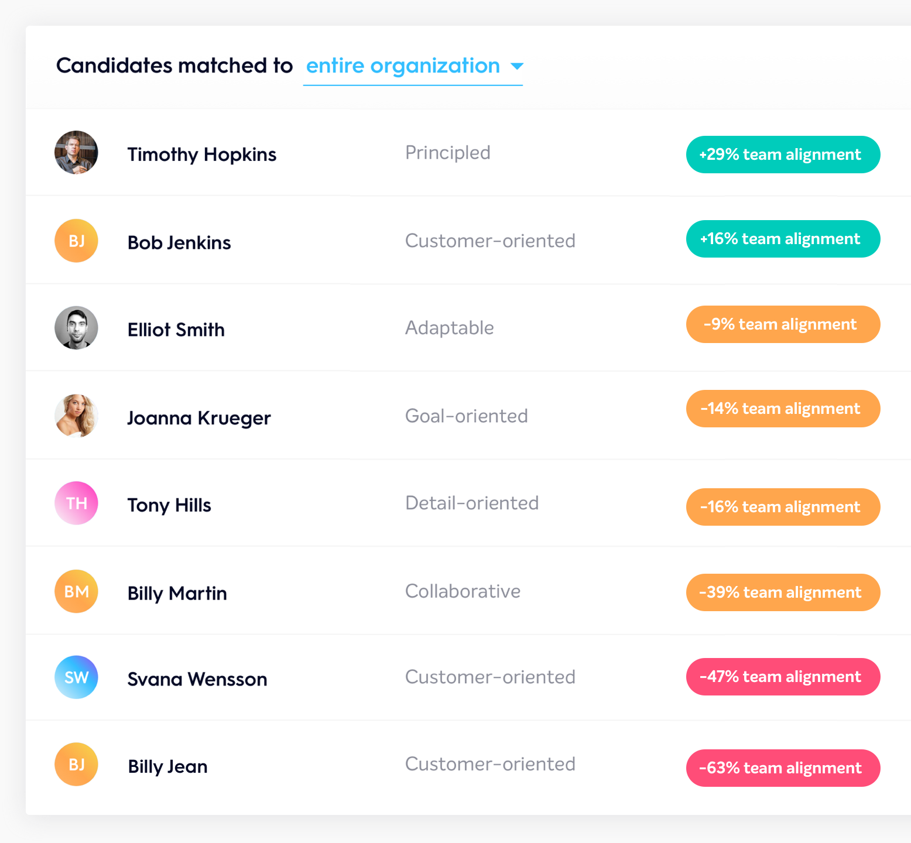Select the Tony Hills candidate name
911x843 pixels.
169,505
